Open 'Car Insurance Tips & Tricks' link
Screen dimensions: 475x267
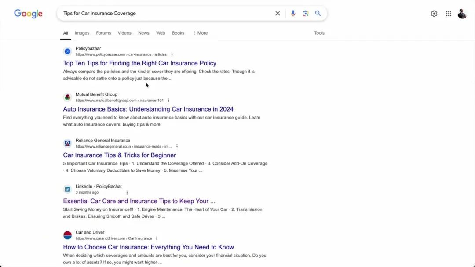point(119,155)
